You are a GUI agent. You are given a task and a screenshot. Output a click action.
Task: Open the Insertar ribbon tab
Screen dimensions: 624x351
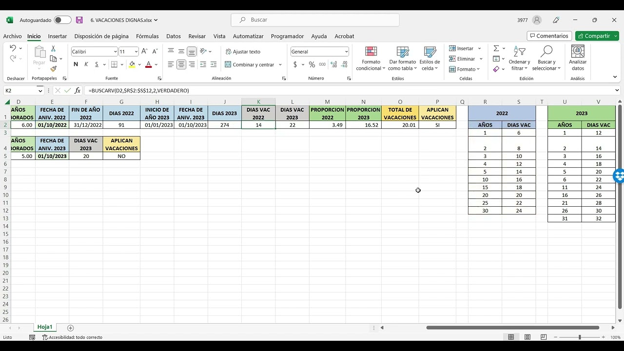click(x=58, y=36)
